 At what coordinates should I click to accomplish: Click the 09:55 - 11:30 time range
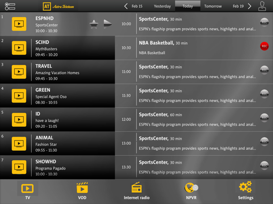tap(46, 150)
